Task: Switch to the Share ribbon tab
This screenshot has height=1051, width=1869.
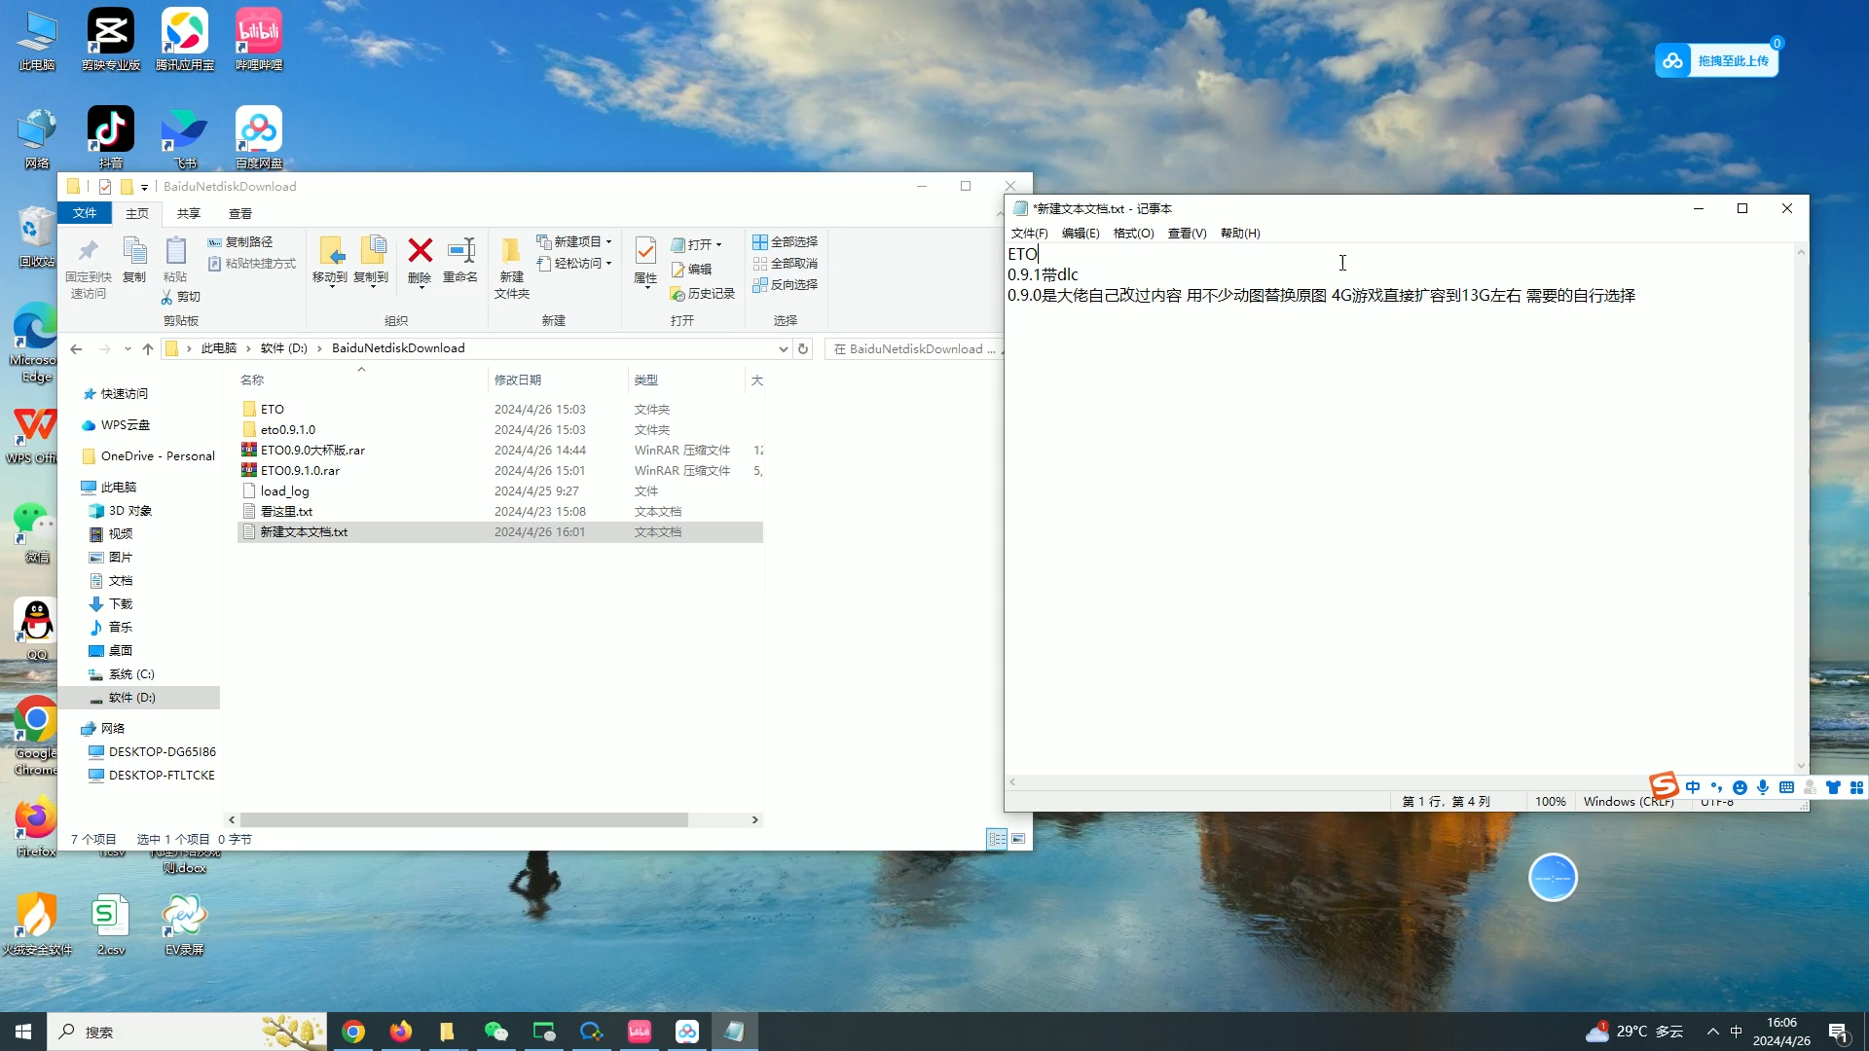Action: (188, 213)
